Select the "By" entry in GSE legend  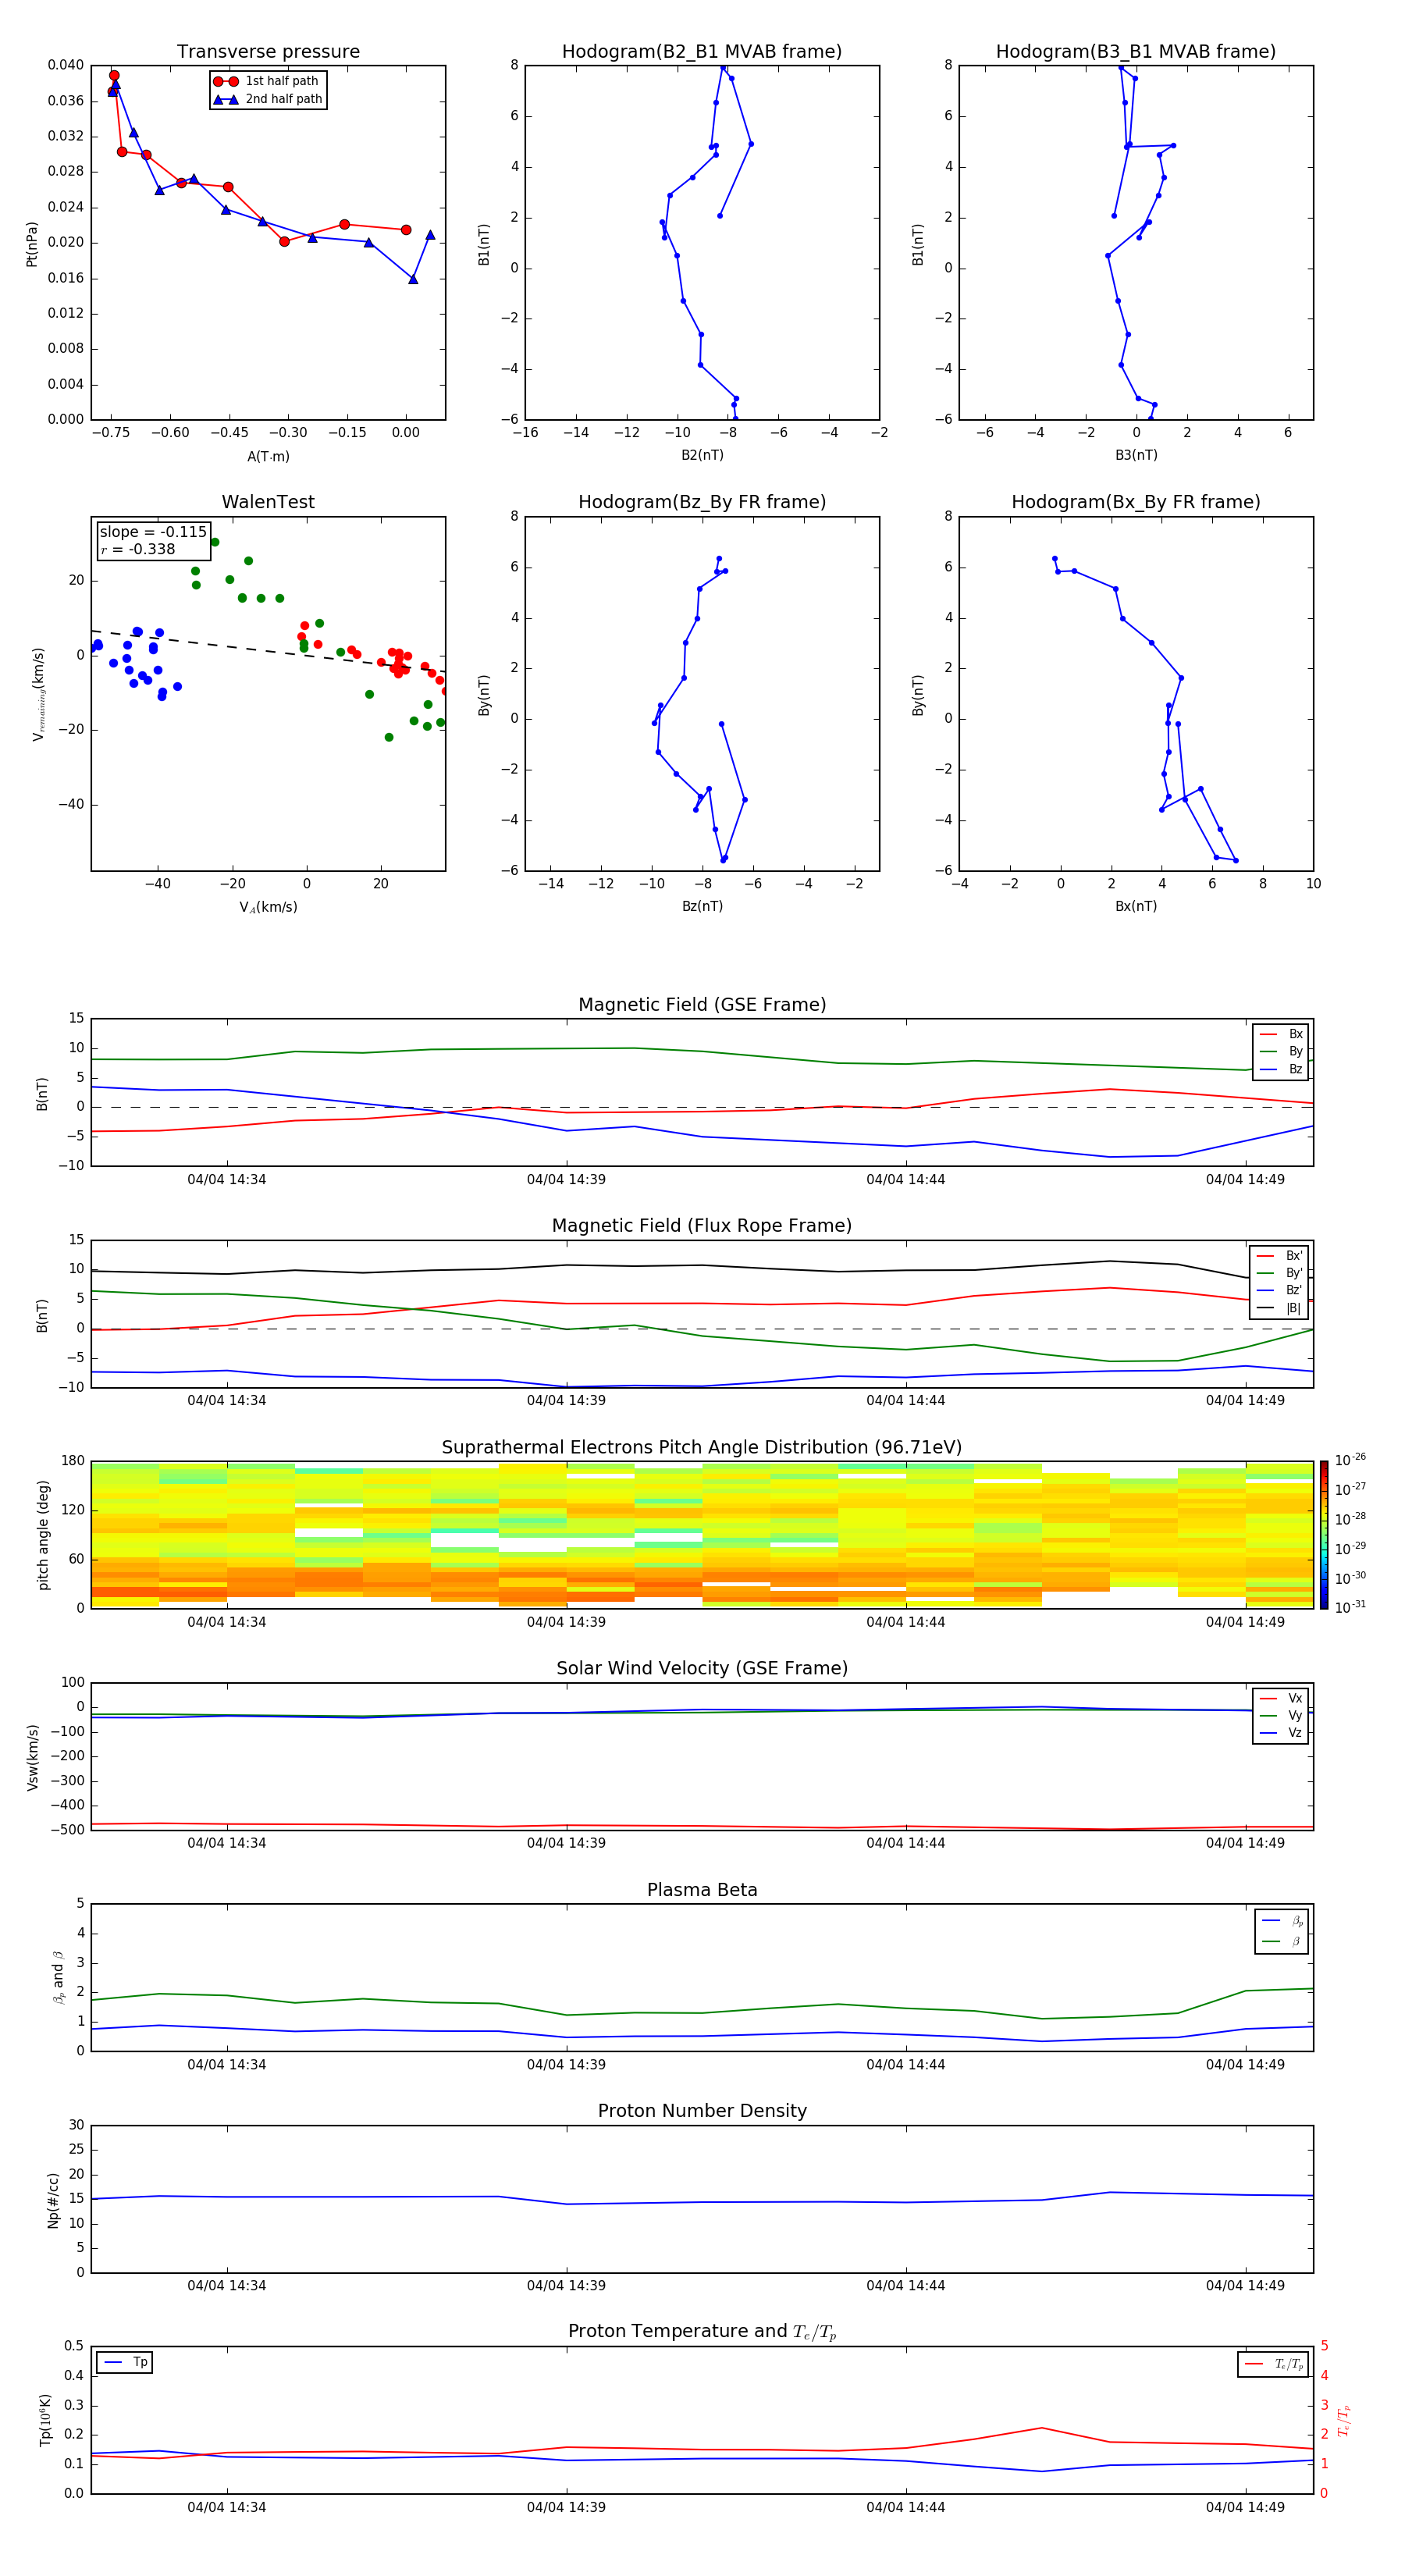[1281, 1051]
